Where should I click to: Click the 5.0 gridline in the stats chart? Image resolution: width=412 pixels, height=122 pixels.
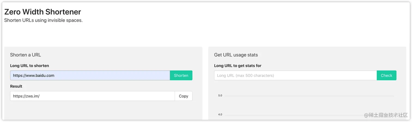[309, 96]
